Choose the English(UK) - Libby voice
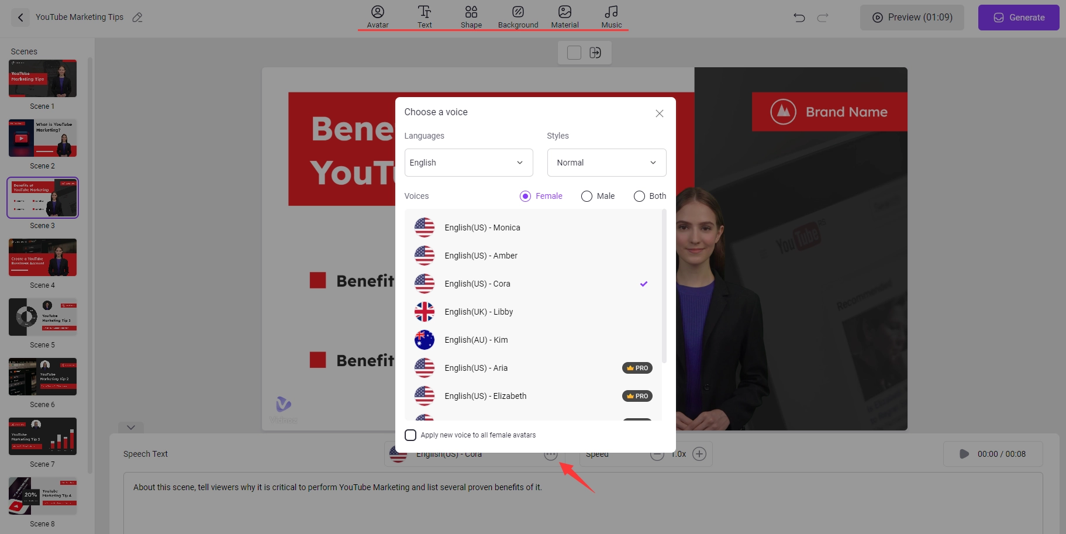 pos(478,312)
